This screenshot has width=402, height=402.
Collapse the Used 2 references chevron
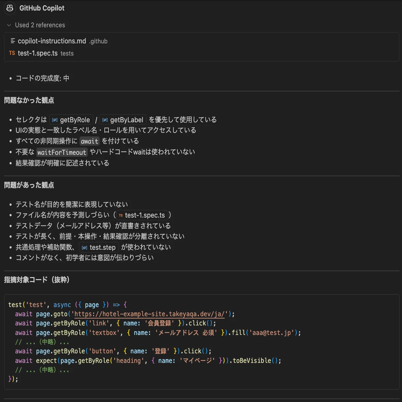click(x=9, y=25)
